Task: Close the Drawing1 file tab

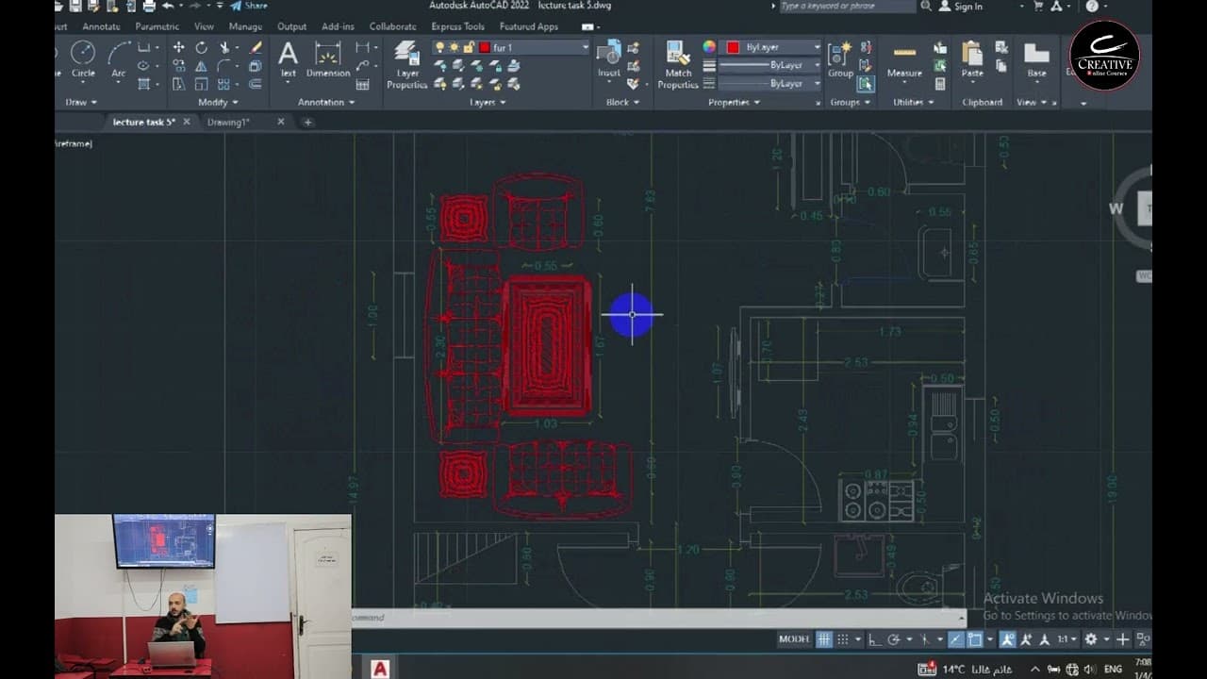Action: 280,122
